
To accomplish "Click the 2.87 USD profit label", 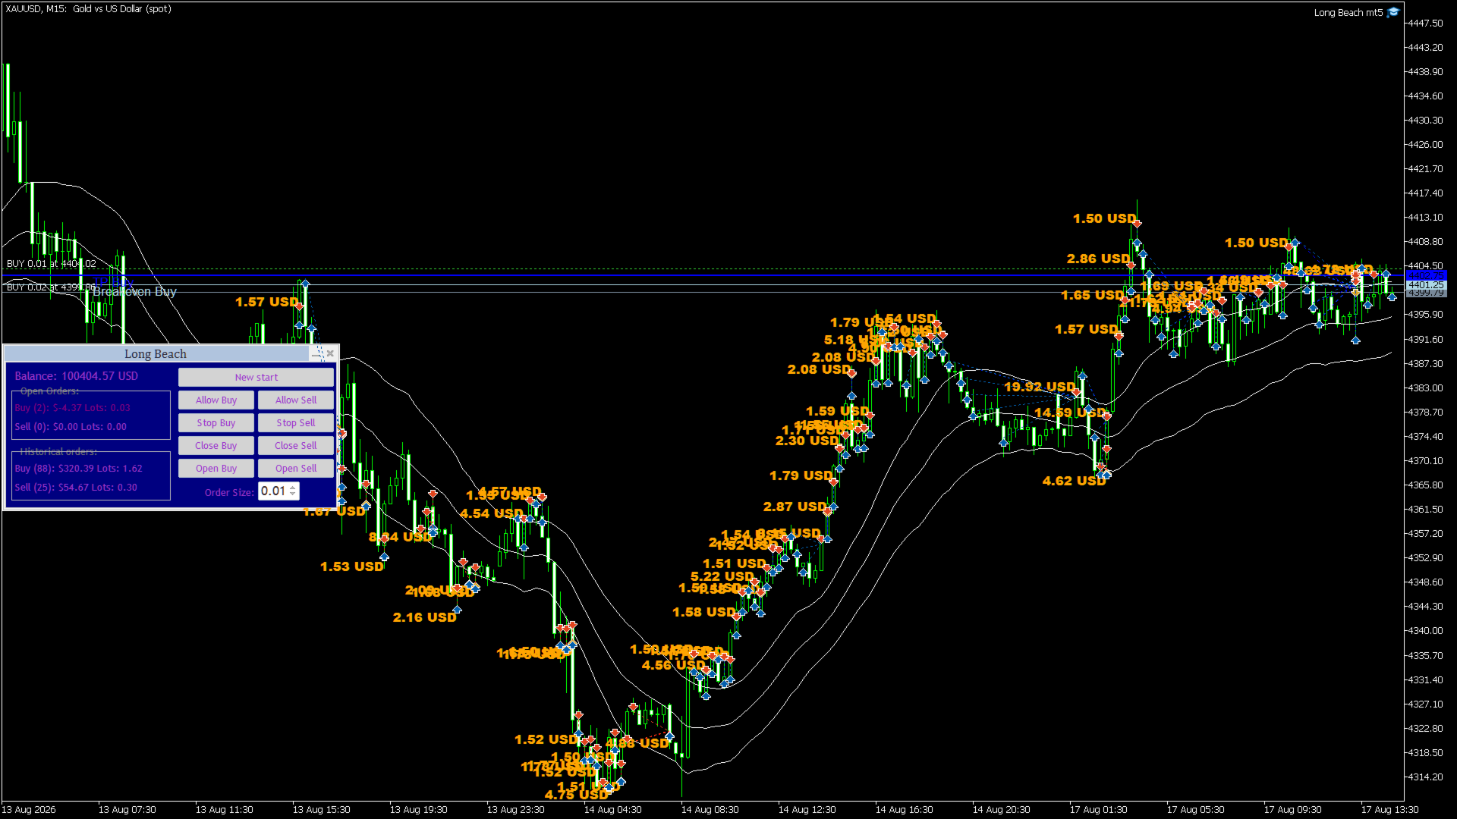I will click(795, 507).
